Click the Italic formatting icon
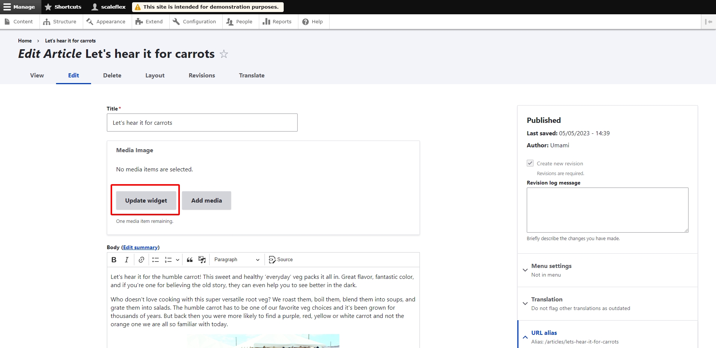The height and width of the screenshot is (348, 716). point(127,260)
